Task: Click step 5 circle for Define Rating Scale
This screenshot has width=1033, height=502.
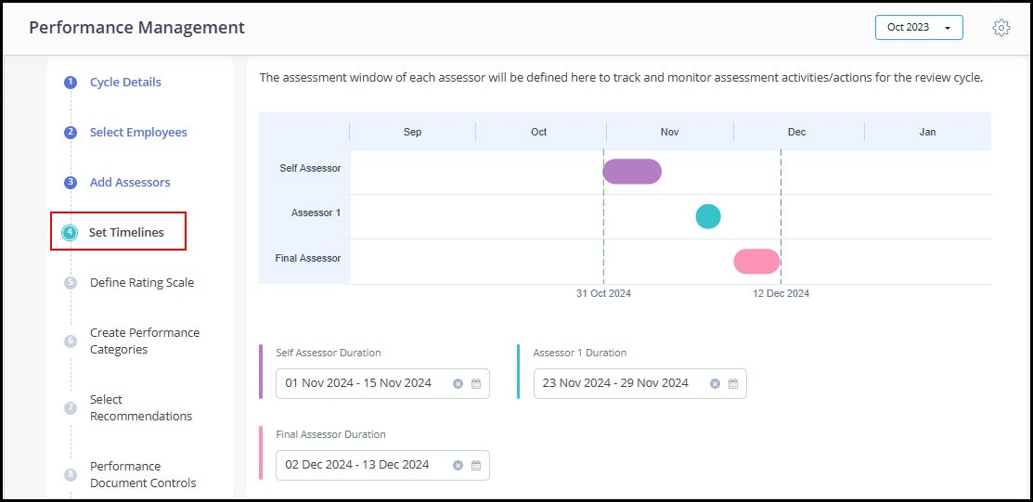Action: pos(71,283)
